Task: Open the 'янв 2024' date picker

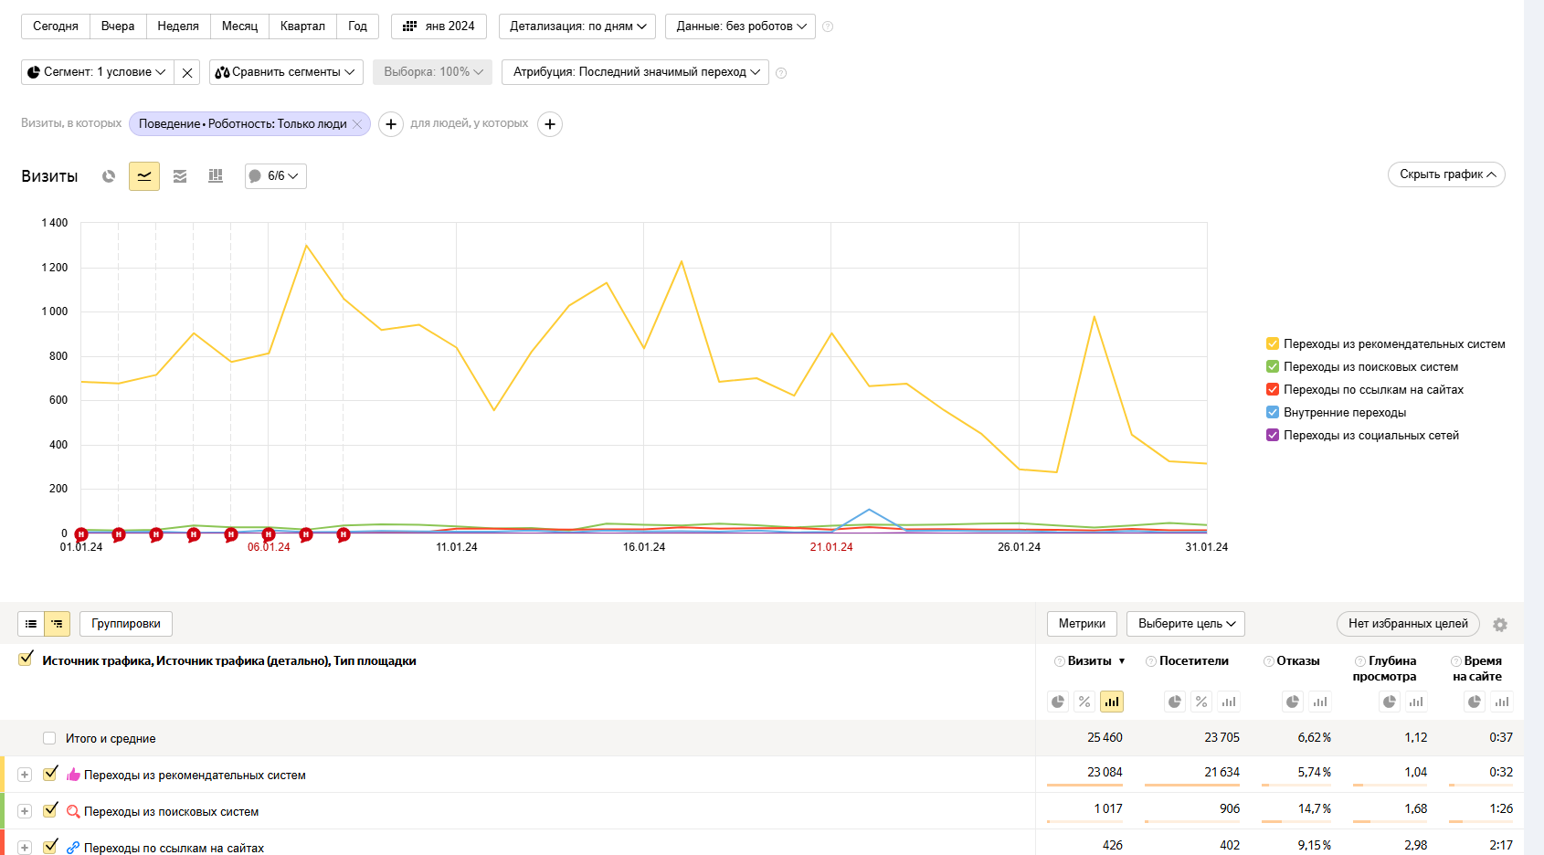Action: click(439, 26)
